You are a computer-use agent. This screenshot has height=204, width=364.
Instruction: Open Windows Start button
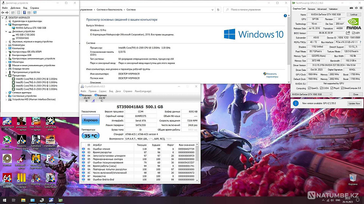(4, 200)
